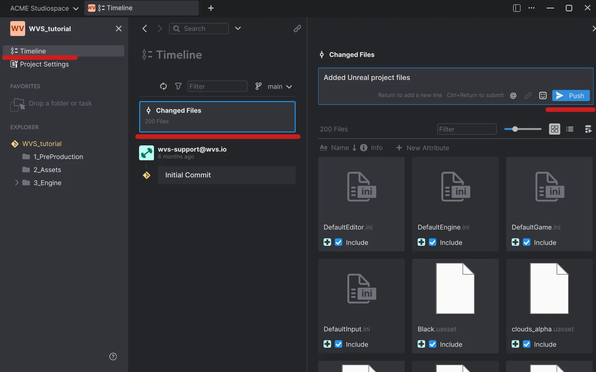Toggle Include for clouds_alpha.uasset
Image resolution: width=596 pixels, height=372 pixels.
pos(526,344)
